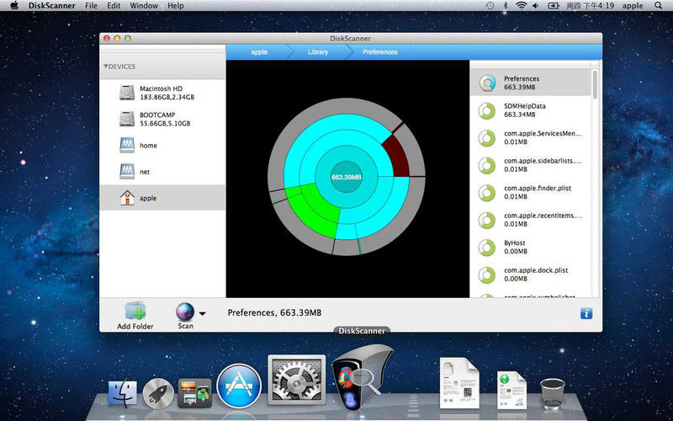Open the Scan dropdown arrow
673x421 pixels.
pos(202,313)
